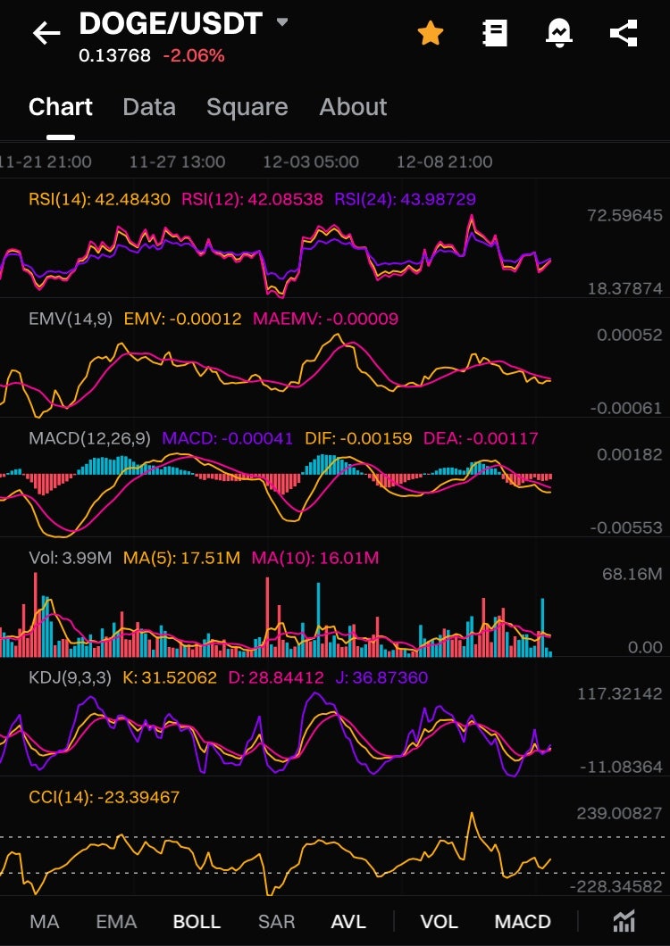The height and width of the screenshot is (946, 670).
Task: Share this chart via share icon
Action: click(x=624, y=33)
